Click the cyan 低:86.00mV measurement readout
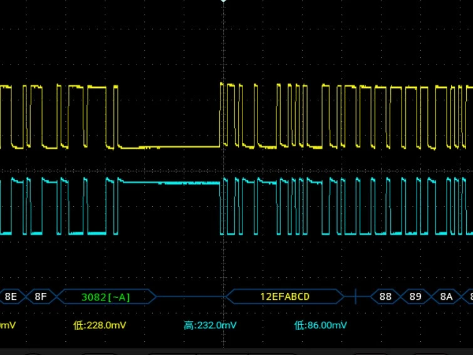 320,325
